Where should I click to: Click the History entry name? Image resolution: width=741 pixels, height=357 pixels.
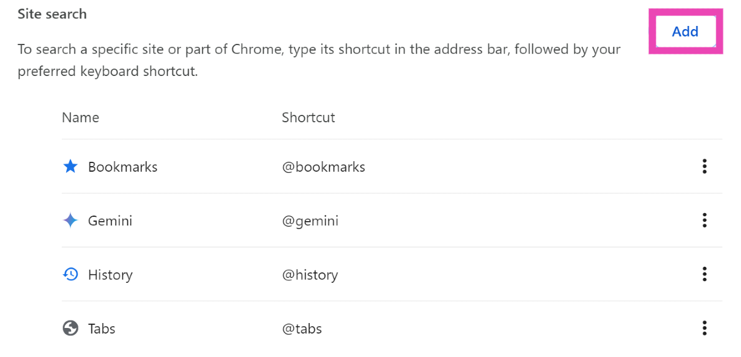(110, 275)
